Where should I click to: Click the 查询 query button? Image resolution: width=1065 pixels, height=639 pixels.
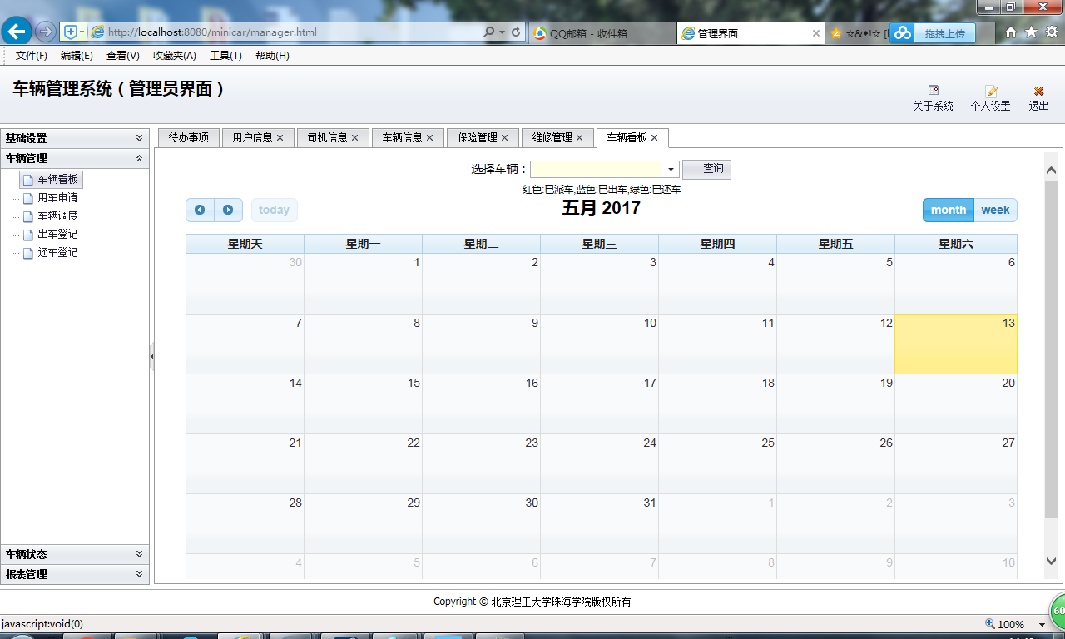pos(706,169)
